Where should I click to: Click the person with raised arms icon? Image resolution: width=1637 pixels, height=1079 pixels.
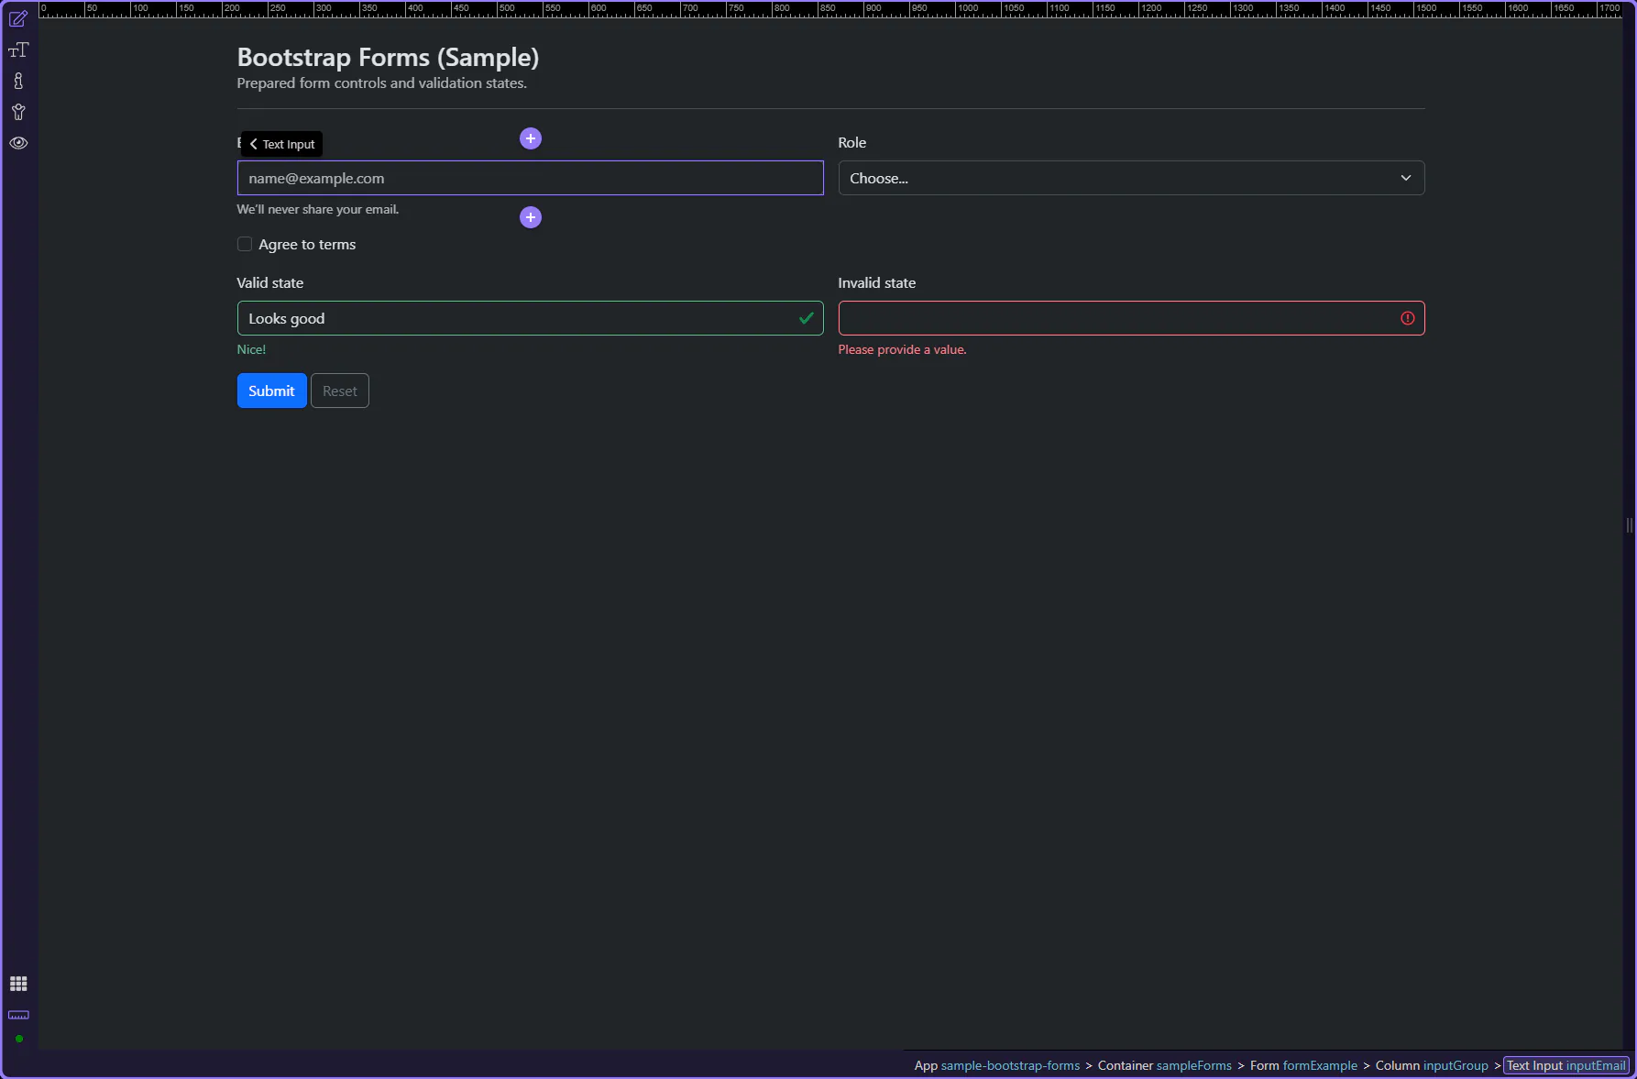(x=18, y=113)
